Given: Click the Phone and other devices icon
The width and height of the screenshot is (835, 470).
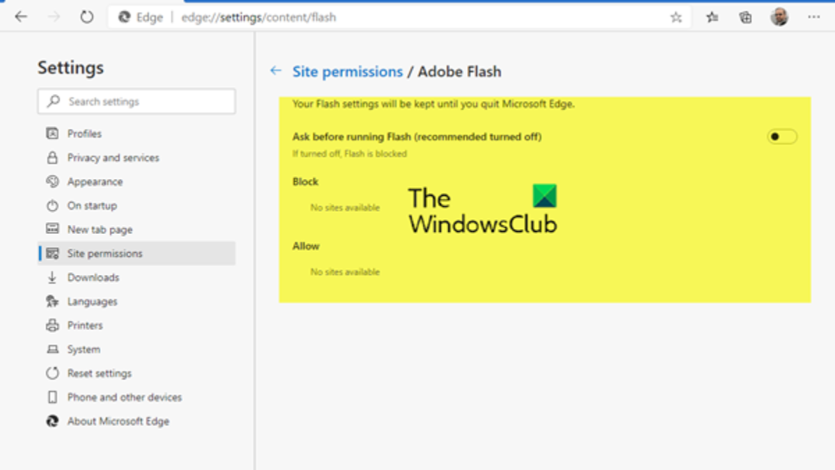Looking at the screenshot, I should 52,398.
